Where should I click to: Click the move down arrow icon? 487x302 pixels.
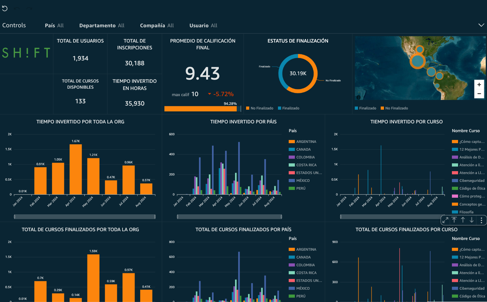click(x=472, y=220)
